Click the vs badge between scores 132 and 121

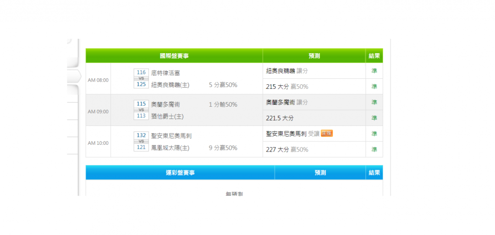141,141
